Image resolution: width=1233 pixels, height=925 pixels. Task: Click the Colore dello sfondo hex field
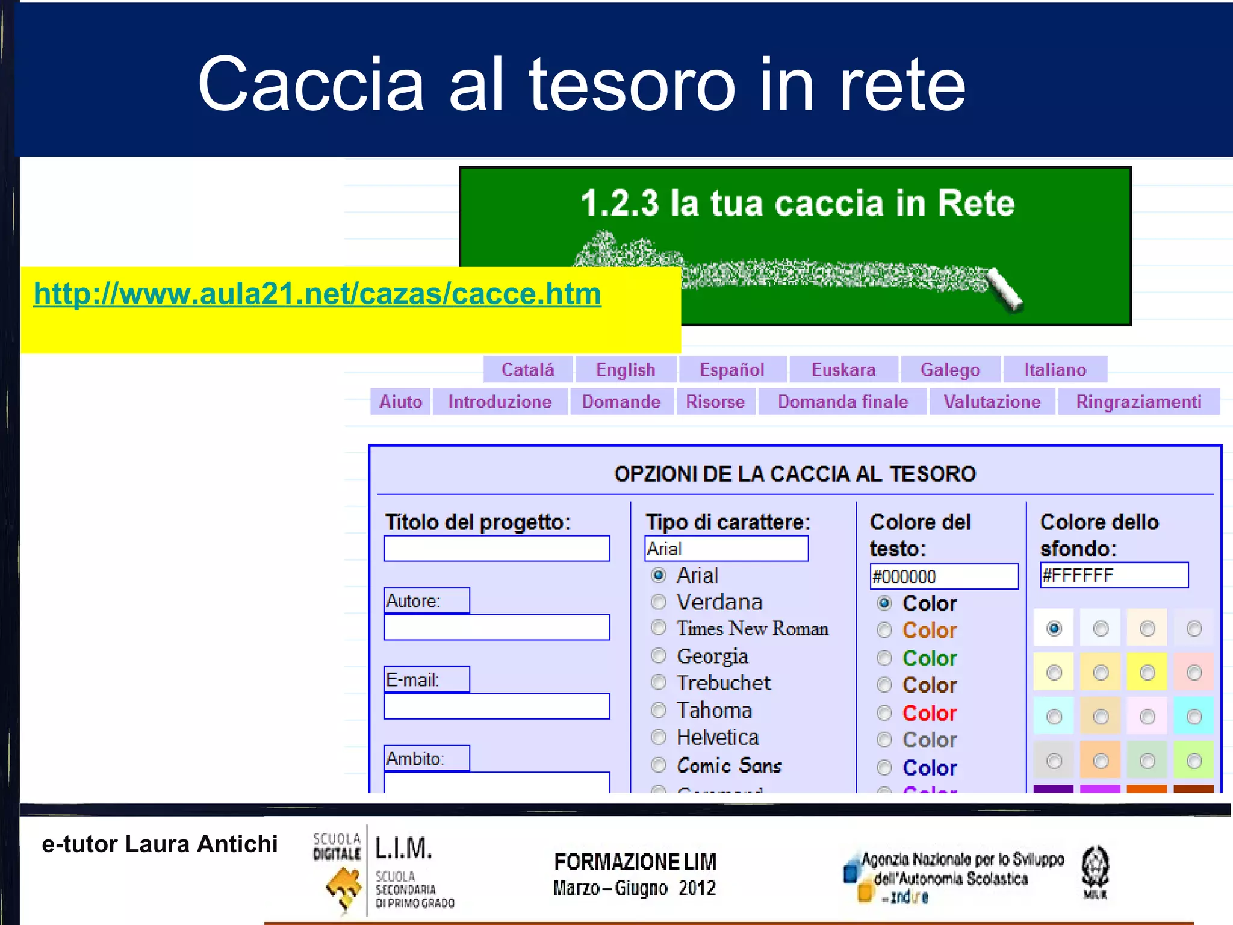pyautogui.click(x=1114, y=575)
